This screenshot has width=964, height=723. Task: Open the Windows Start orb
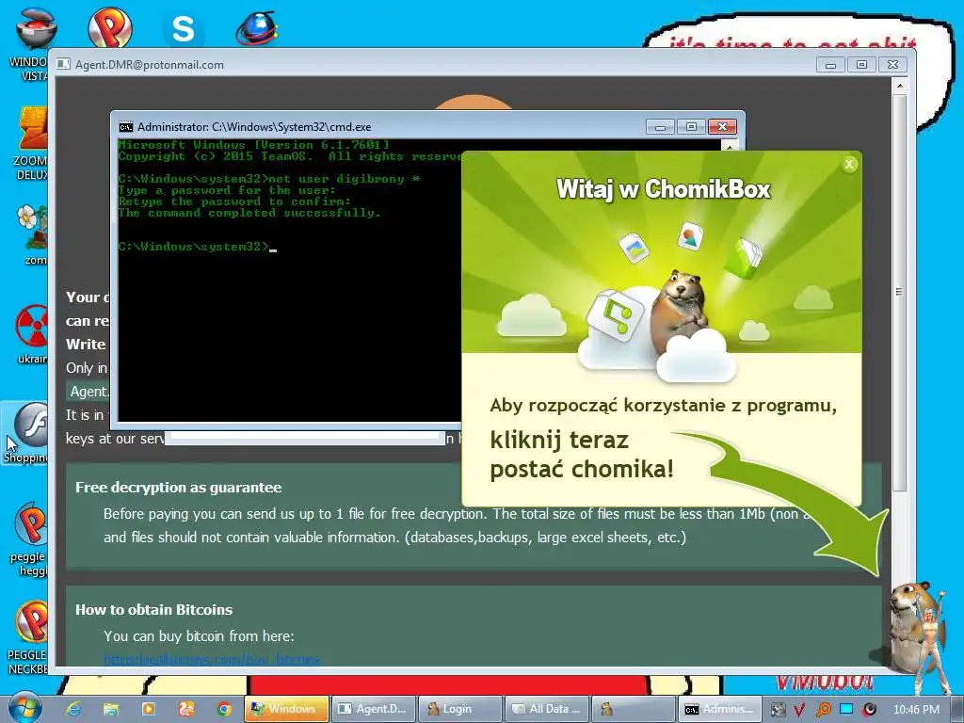tap(24, 708)
